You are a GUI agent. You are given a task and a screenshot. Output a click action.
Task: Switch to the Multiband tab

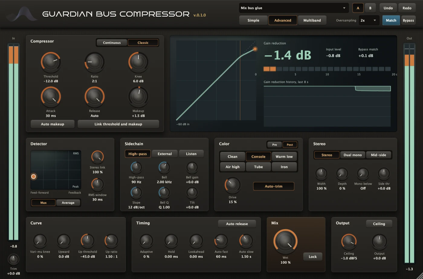(x=312, y=20)
